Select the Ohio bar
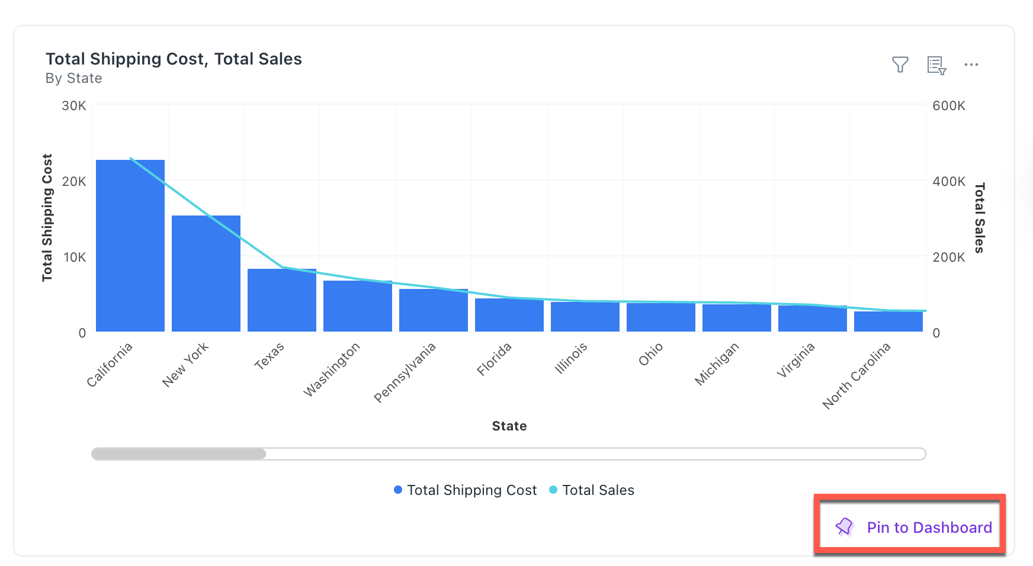 [x=661, y=318]
